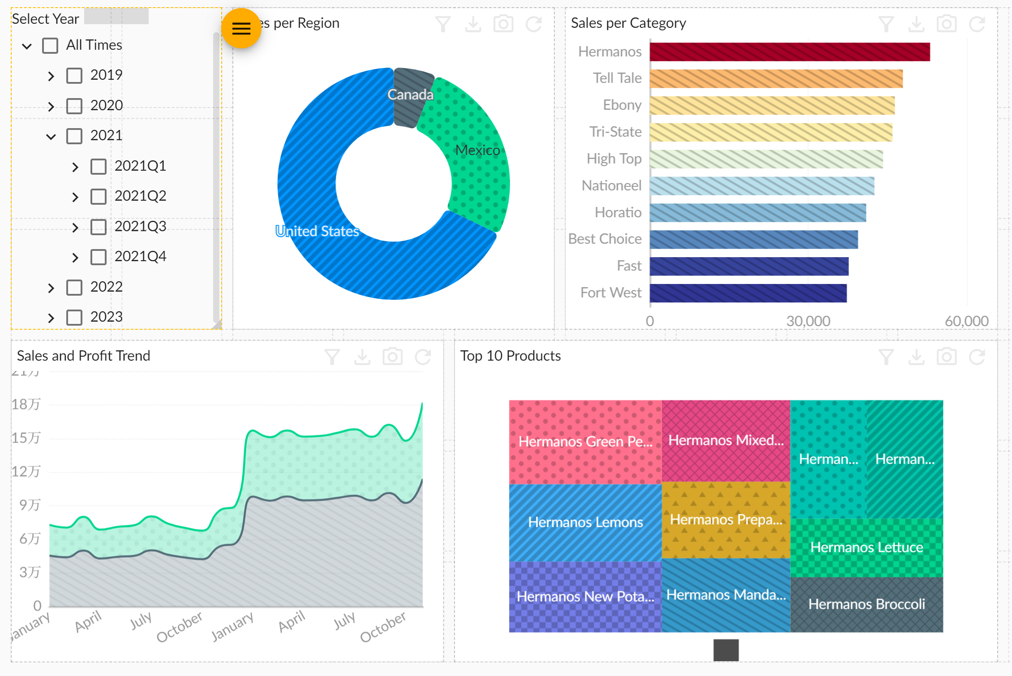
Task: Click the red Hermanos category bar
Action: click(789, 52)
